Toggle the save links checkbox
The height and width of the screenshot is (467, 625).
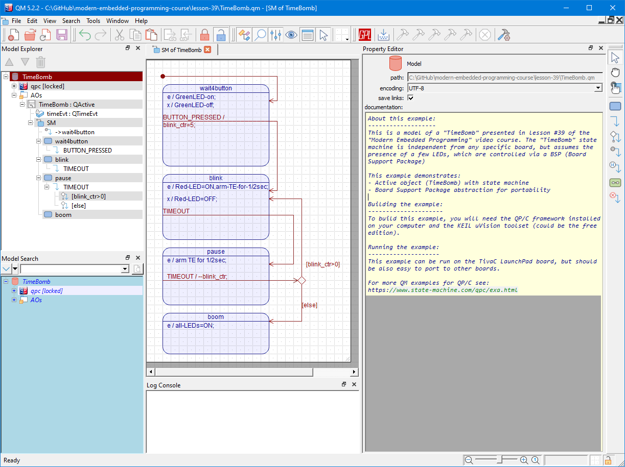pyautogui.click(x=410, y=98)
